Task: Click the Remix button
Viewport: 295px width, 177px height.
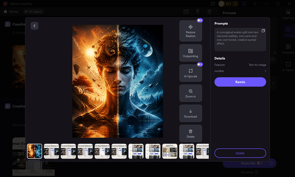Action: [x=240, y=82]
